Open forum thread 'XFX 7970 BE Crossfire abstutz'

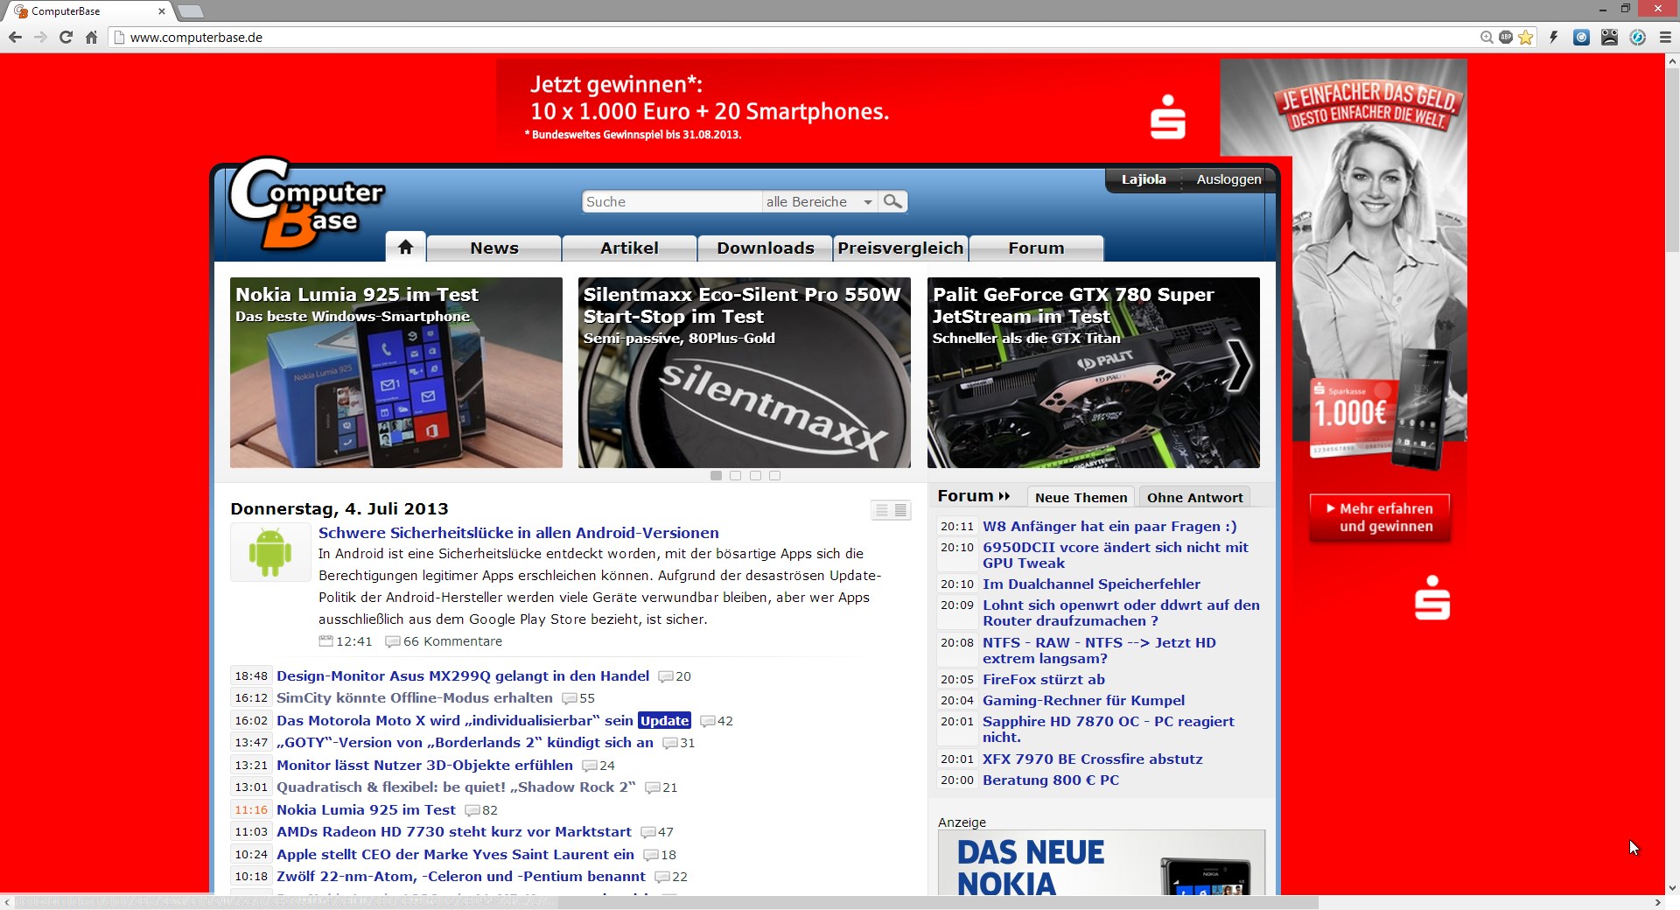(x=1092, y=759)
